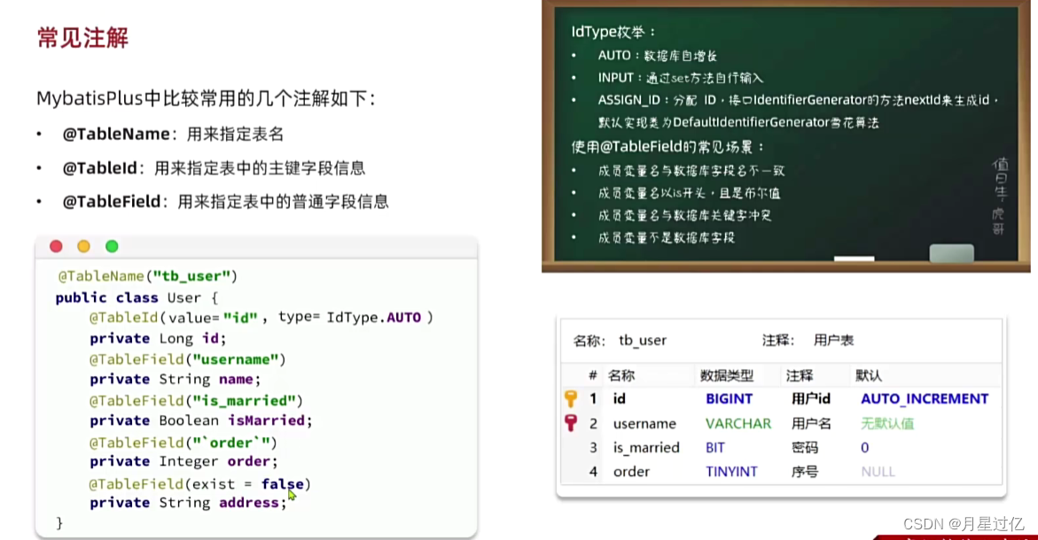The width and height of the screenshot is (1038, 540).
Task: Click the BIGINT data type cell
Action: [729, 398]
